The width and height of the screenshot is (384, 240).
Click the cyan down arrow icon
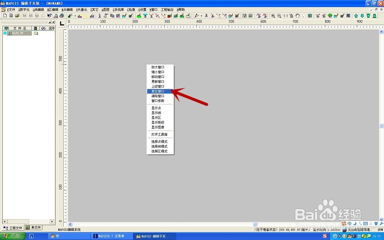pos(362,16)
